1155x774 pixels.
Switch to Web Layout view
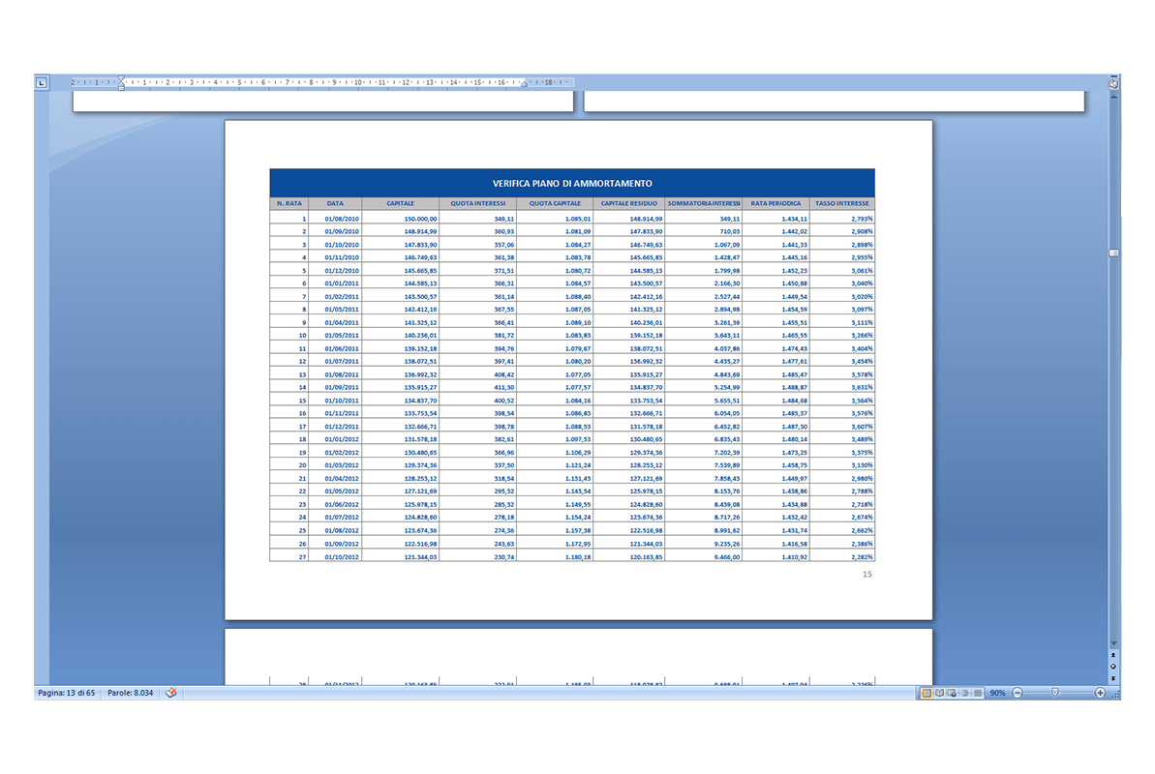[x=952, y=693]
